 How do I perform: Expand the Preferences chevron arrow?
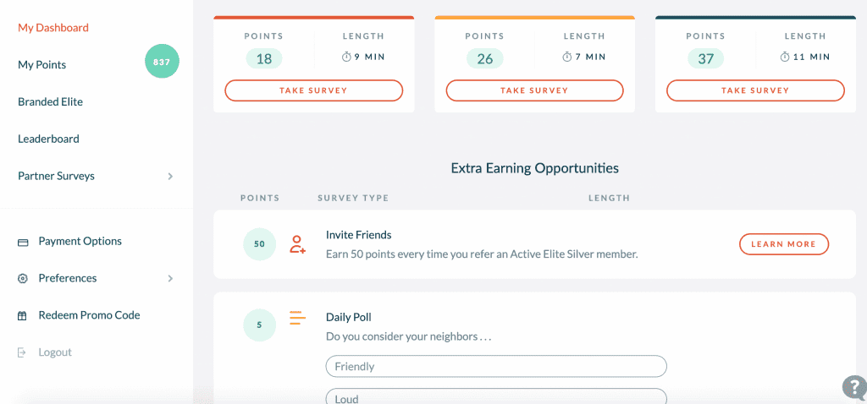pos(170,279)
